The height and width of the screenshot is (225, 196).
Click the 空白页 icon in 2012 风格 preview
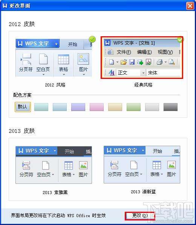pos(43,59)
